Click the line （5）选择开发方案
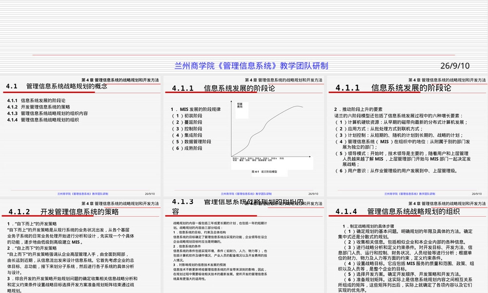The image size is (488, 293). 403,274
